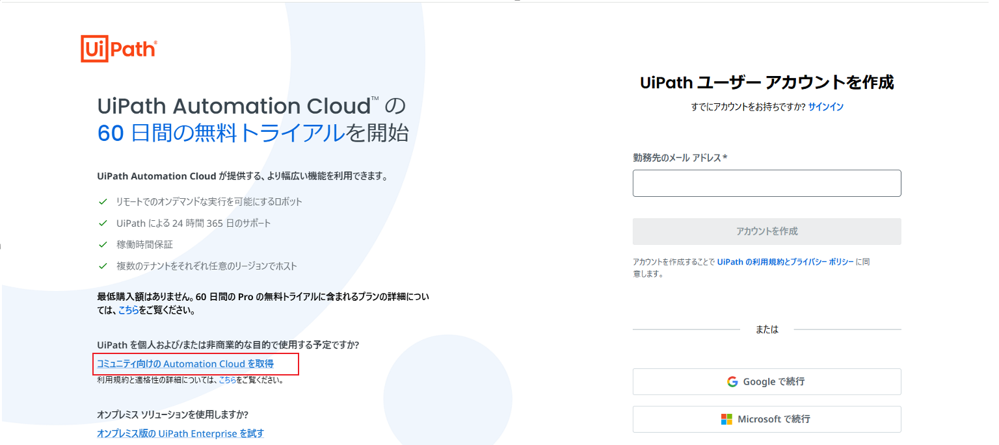The height and width of the screenshot is (445, 999).
Task: Click the UiPath logo
Action: click(120, 47)
